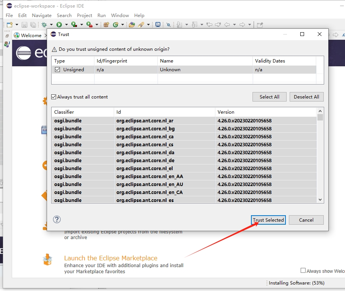This screenshot has width=345, height=291.
Task: Open the External Tools dropdown arrow
Action: (97, 25)
